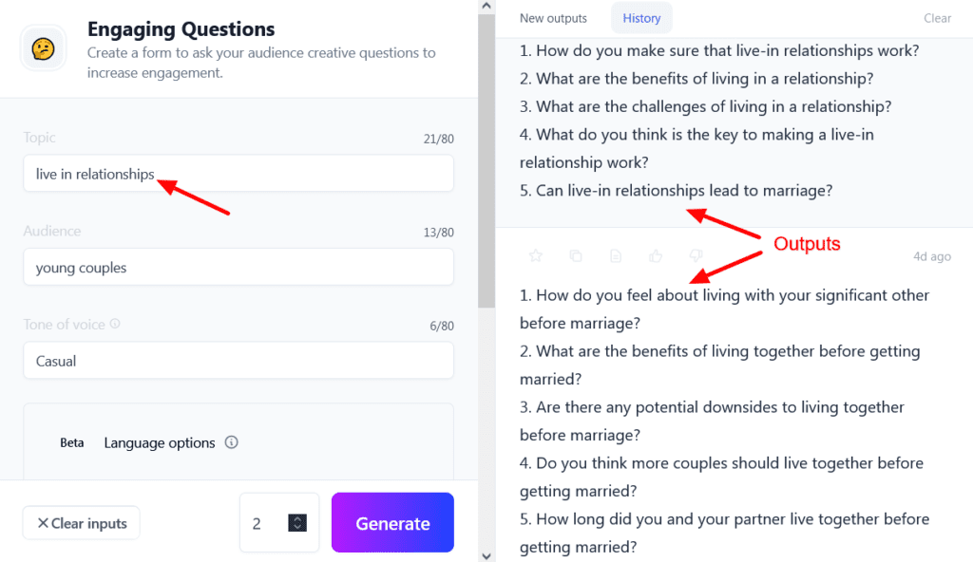The width and height of the screenshot is (973, 562).
Task: Expand the Language options section
Action: click(x=160, y=442)
